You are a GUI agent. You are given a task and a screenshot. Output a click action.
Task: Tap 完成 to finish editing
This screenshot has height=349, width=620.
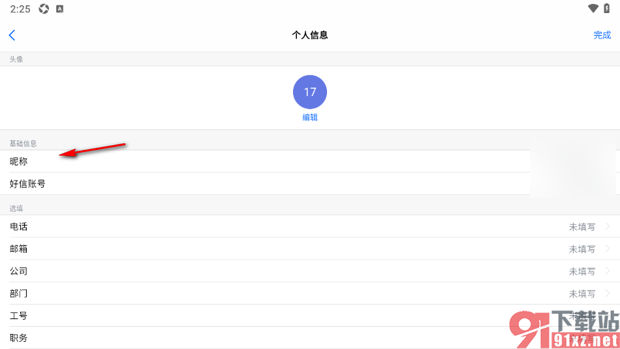click(602, 35)
